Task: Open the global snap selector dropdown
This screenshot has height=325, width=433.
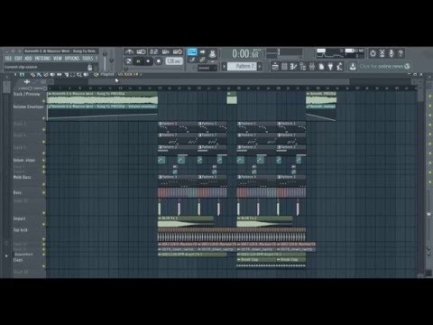Action: pyautogui.click(x=207, y=68)
